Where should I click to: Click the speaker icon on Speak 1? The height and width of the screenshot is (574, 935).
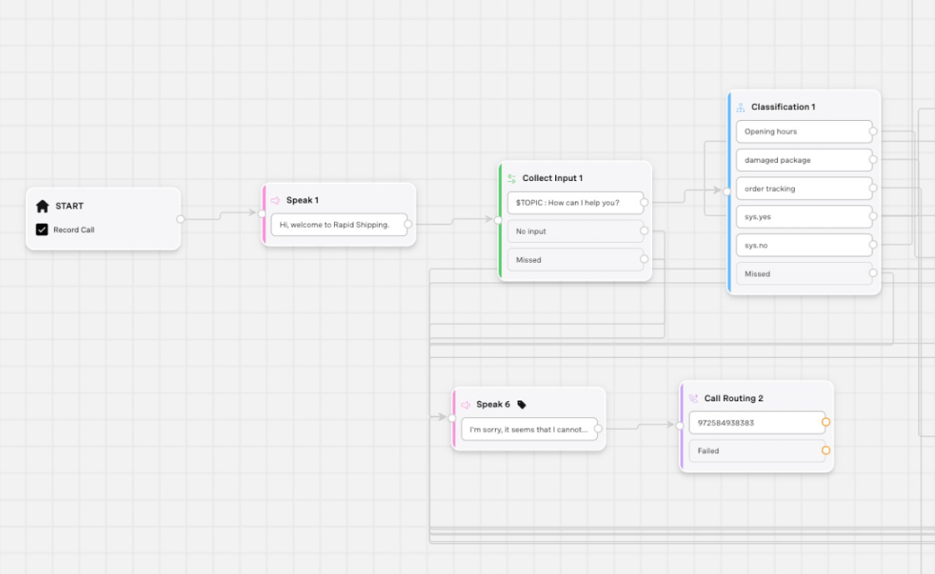[275, 200]
